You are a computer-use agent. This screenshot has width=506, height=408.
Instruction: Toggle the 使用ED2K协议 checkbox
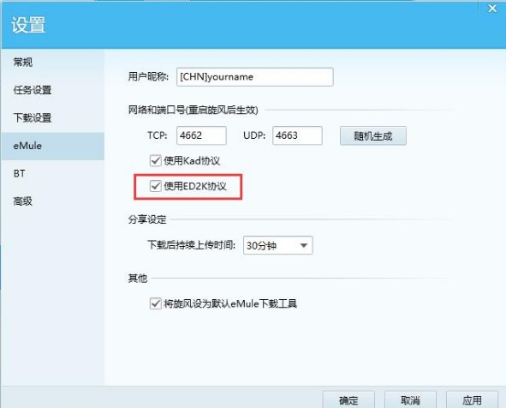click(156, 186)
